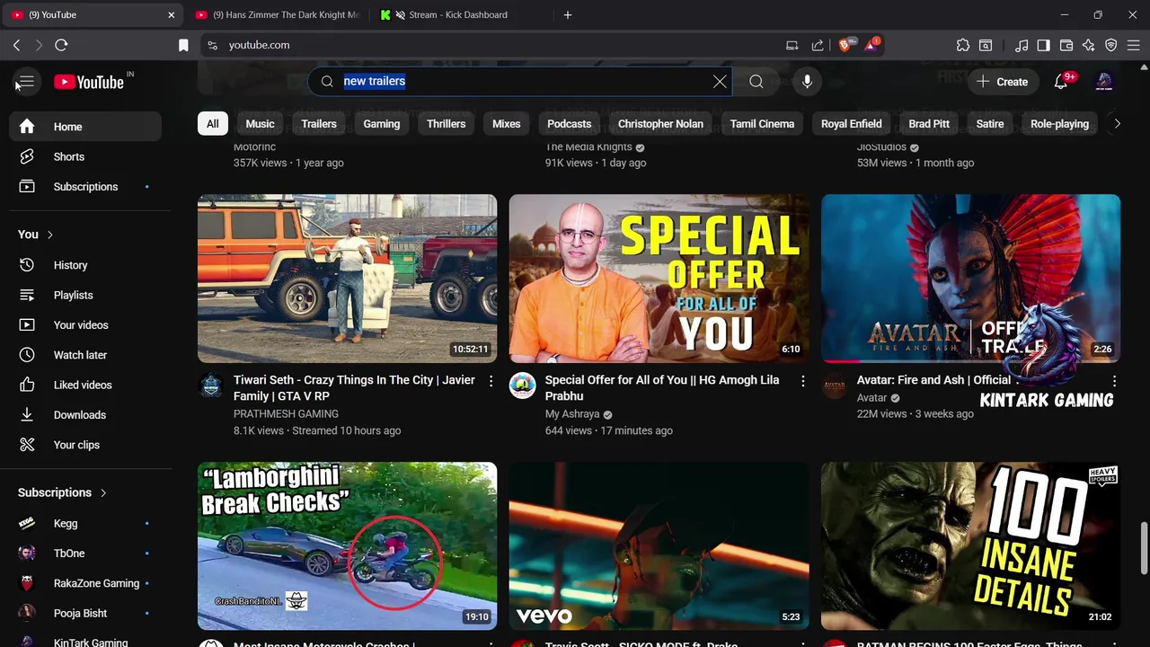Open options menu for Special Offer video
1150x647 pixels.
click(x=802, y=381)
